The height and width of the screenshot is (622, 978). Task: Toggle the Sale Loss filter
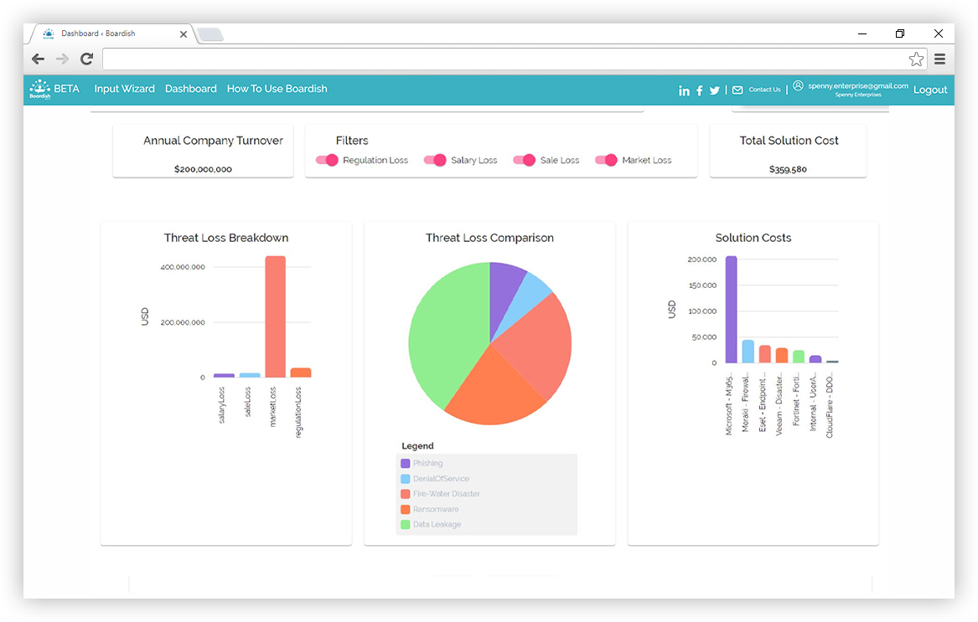(x=525, y=160)
